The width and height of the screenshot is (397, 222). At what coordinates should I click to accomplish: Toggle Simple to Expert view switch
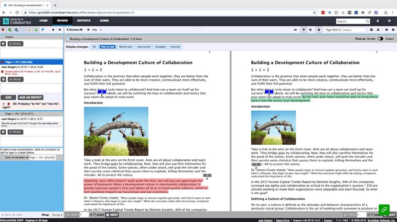[x=380, y=39]
